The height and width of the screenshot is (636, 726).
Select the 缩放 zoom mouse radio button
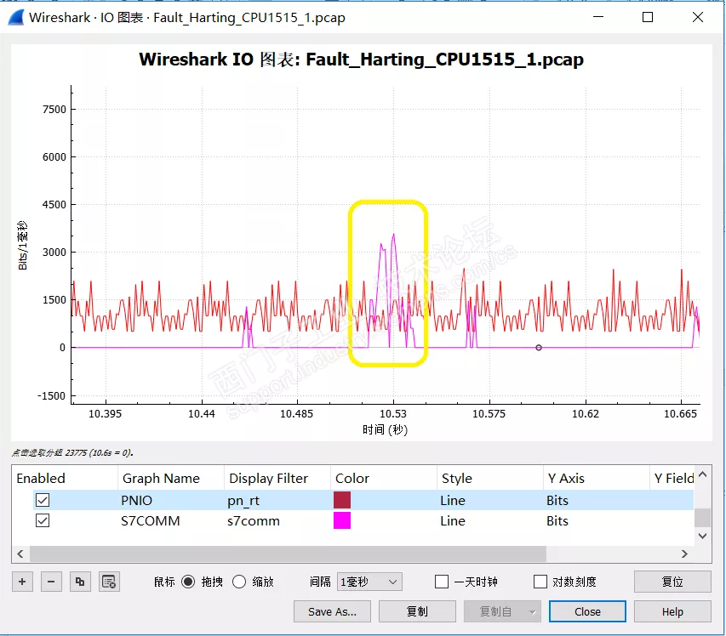(239, 582)
